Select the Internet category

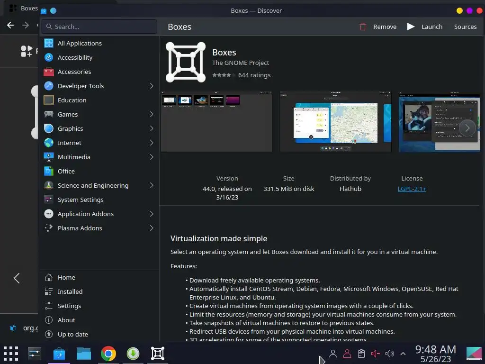(99, 143)
